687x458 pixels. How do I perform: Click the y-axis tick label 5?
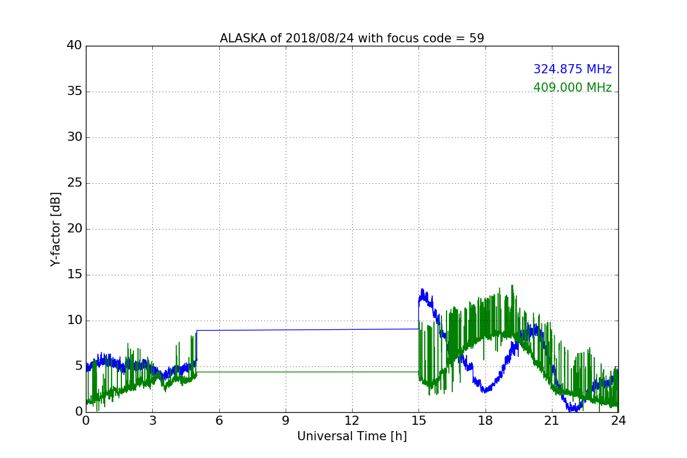coord(78,366)
